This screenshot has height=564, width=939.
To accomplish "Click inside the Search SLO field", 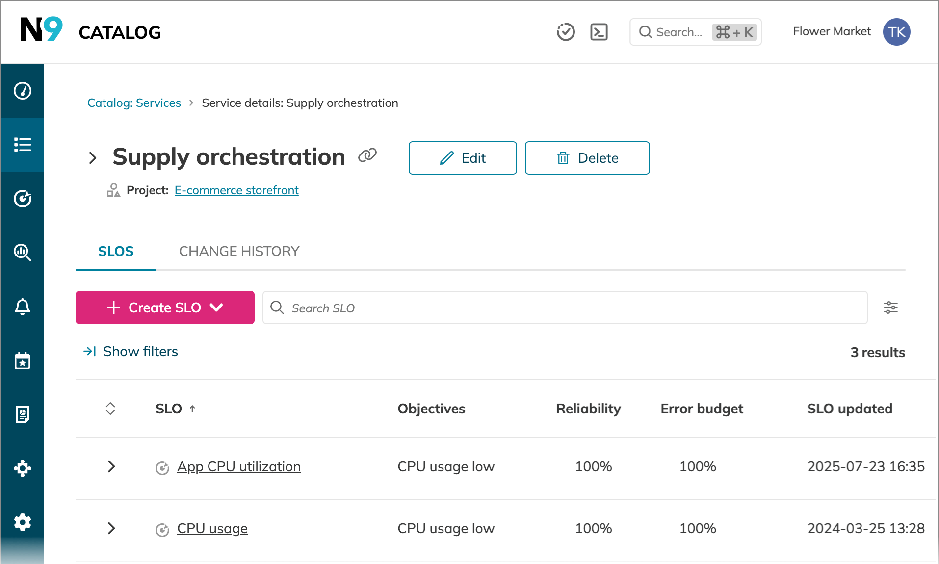I will [x=564, y=308].
